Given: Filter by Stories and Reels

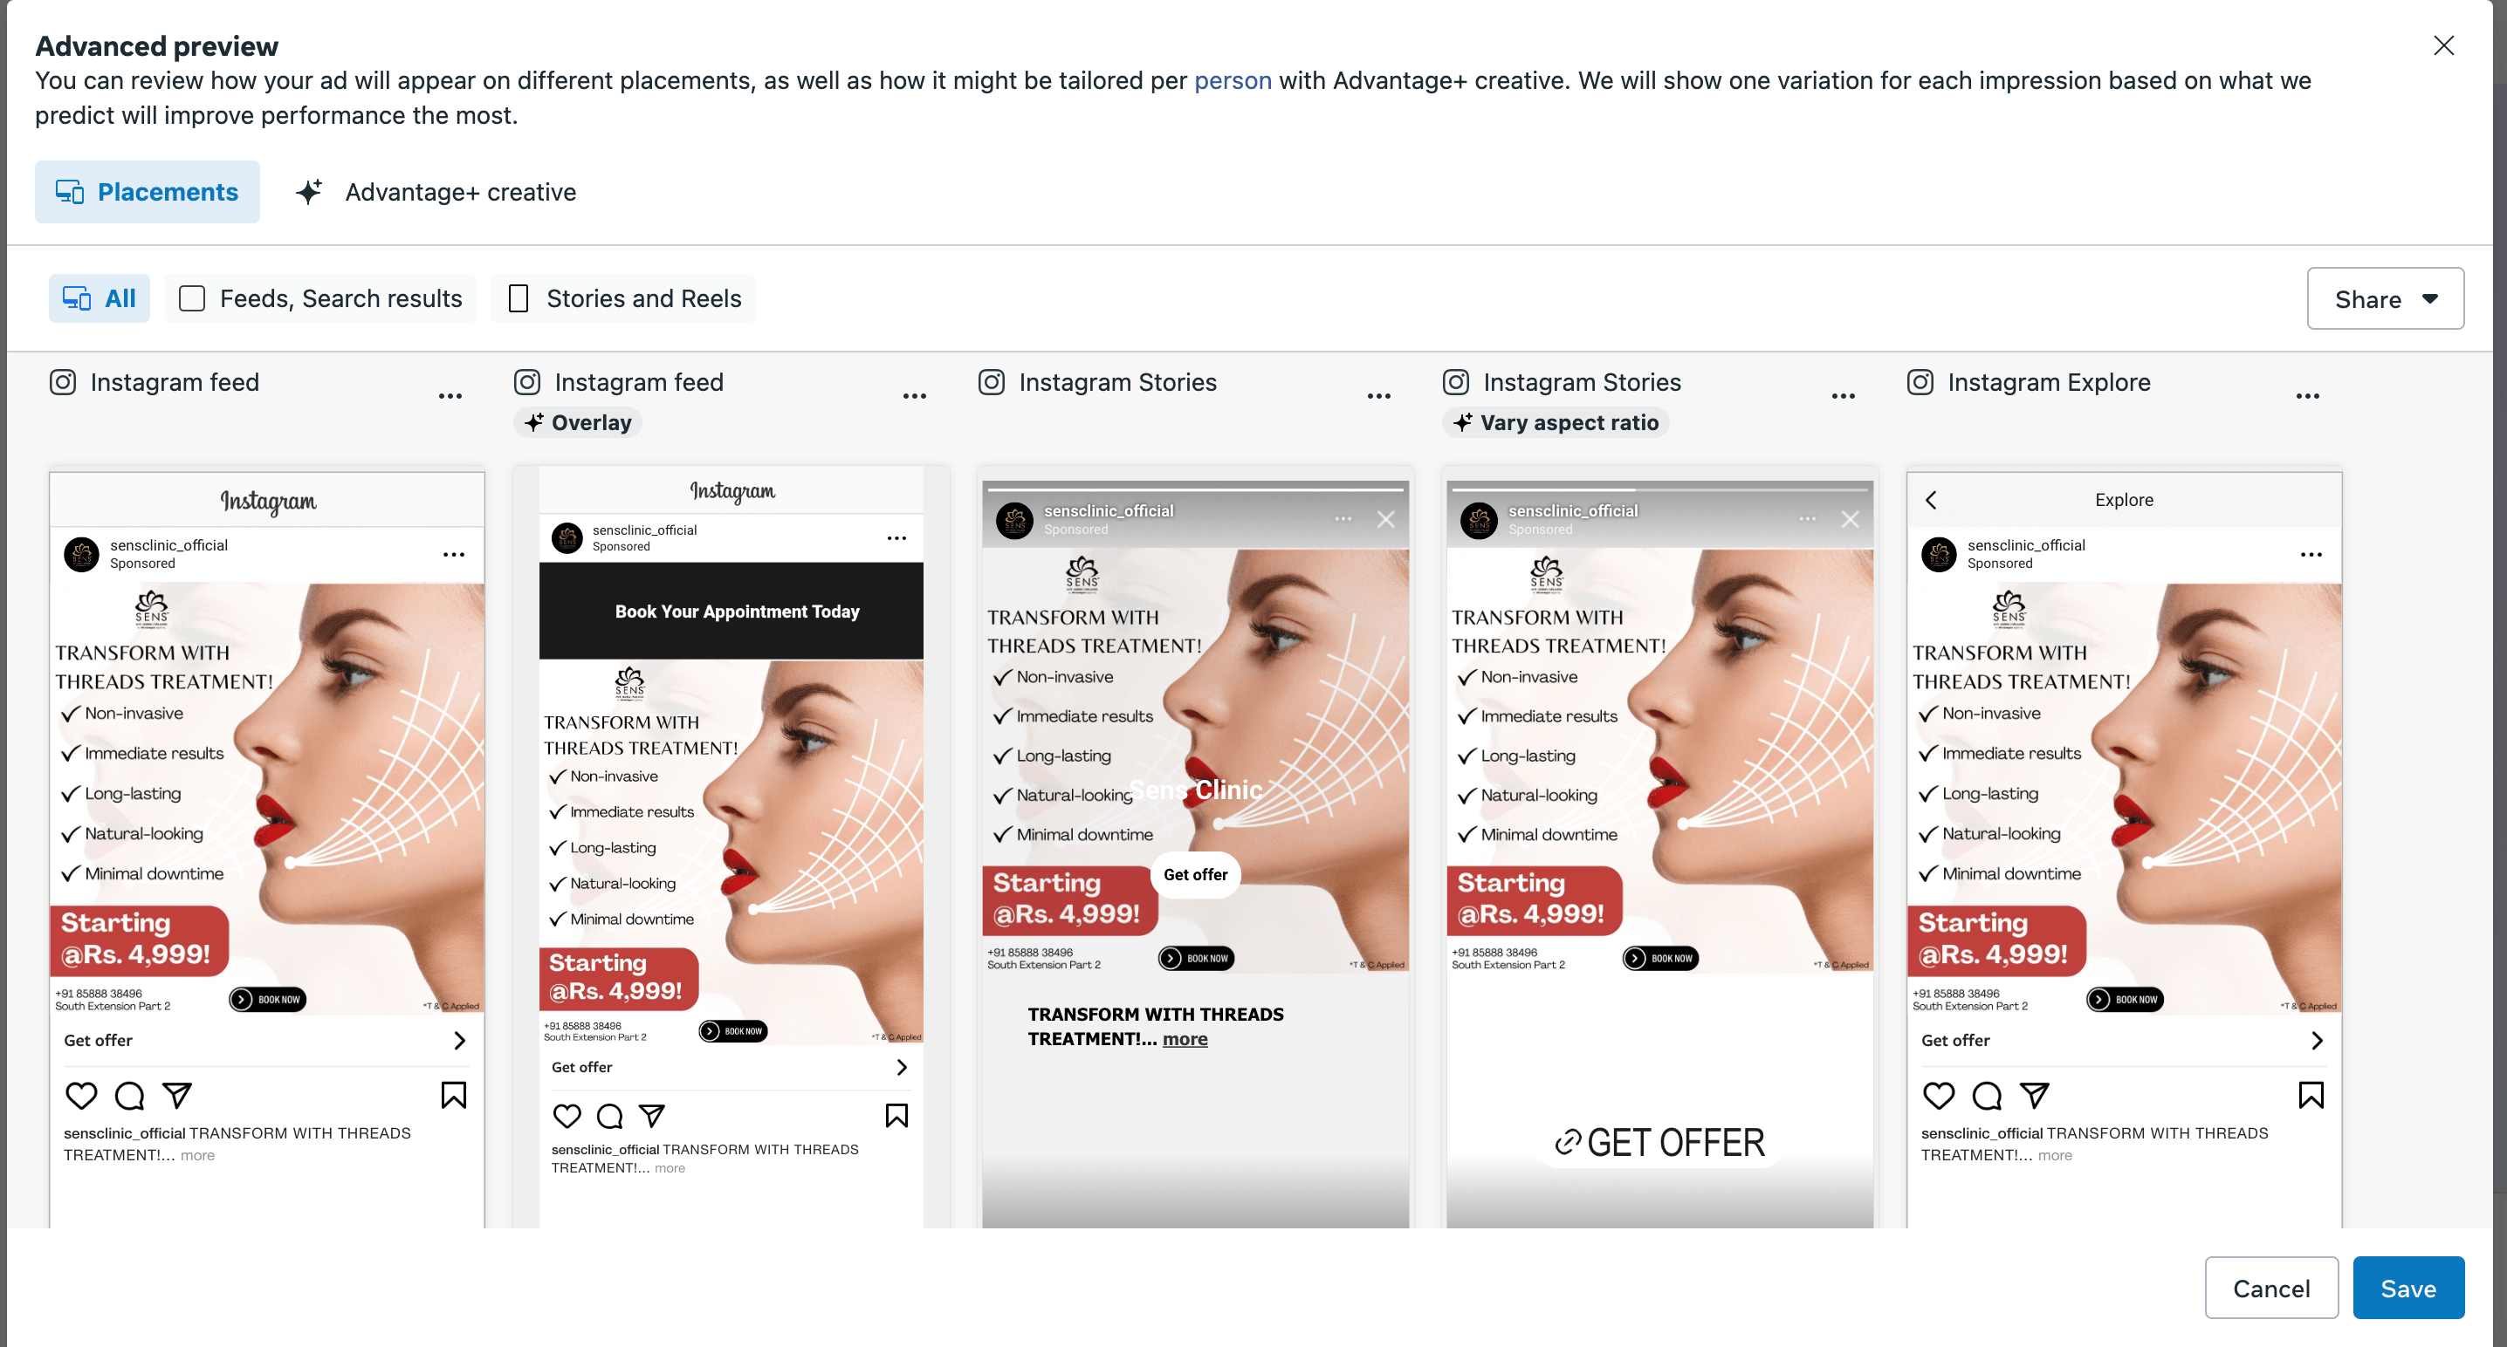Looking at the screenshot, I should coord(624,298).
